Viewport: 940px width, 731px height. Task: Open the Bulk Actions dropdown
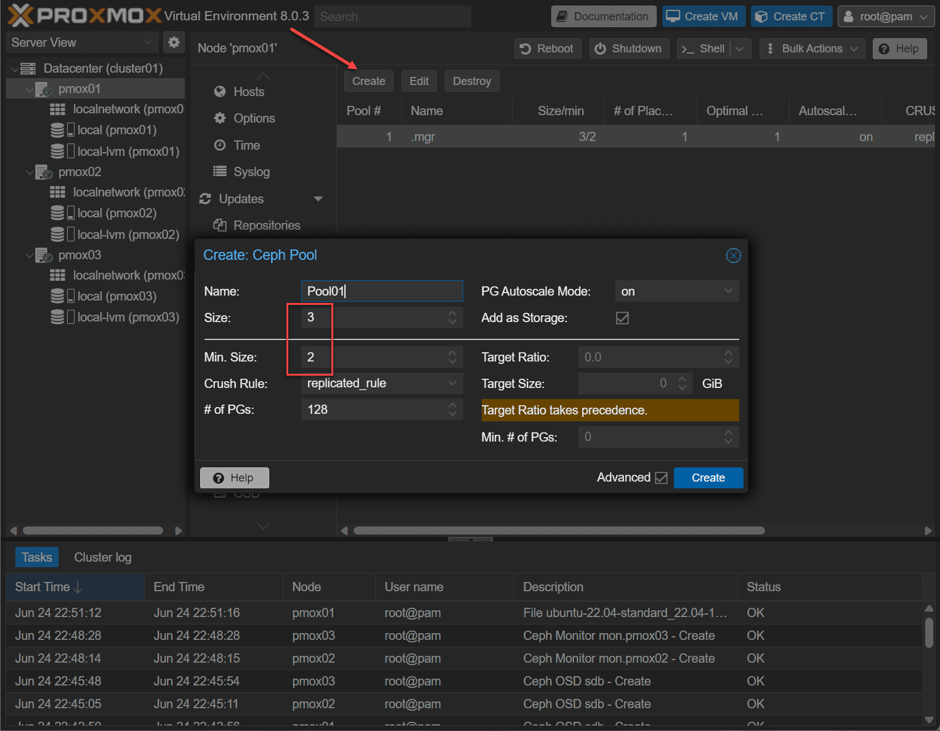pyautogui.click(x=812, y=49)
